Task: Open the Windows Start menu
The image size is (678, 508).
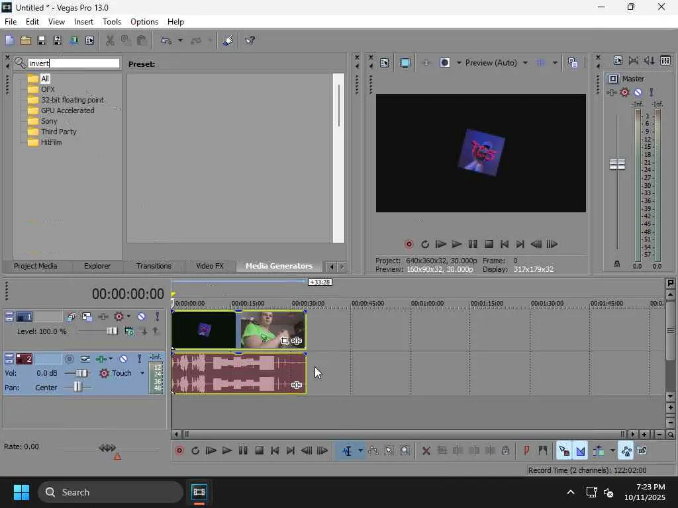Action: coord(21,492)
